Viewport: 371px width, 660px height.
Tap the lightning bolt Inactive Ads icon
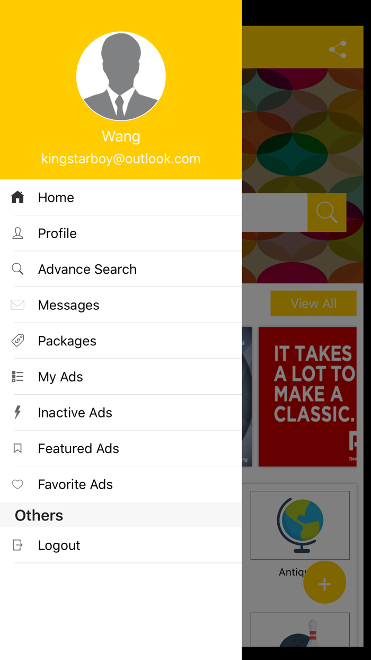click(x=17, y=412)
